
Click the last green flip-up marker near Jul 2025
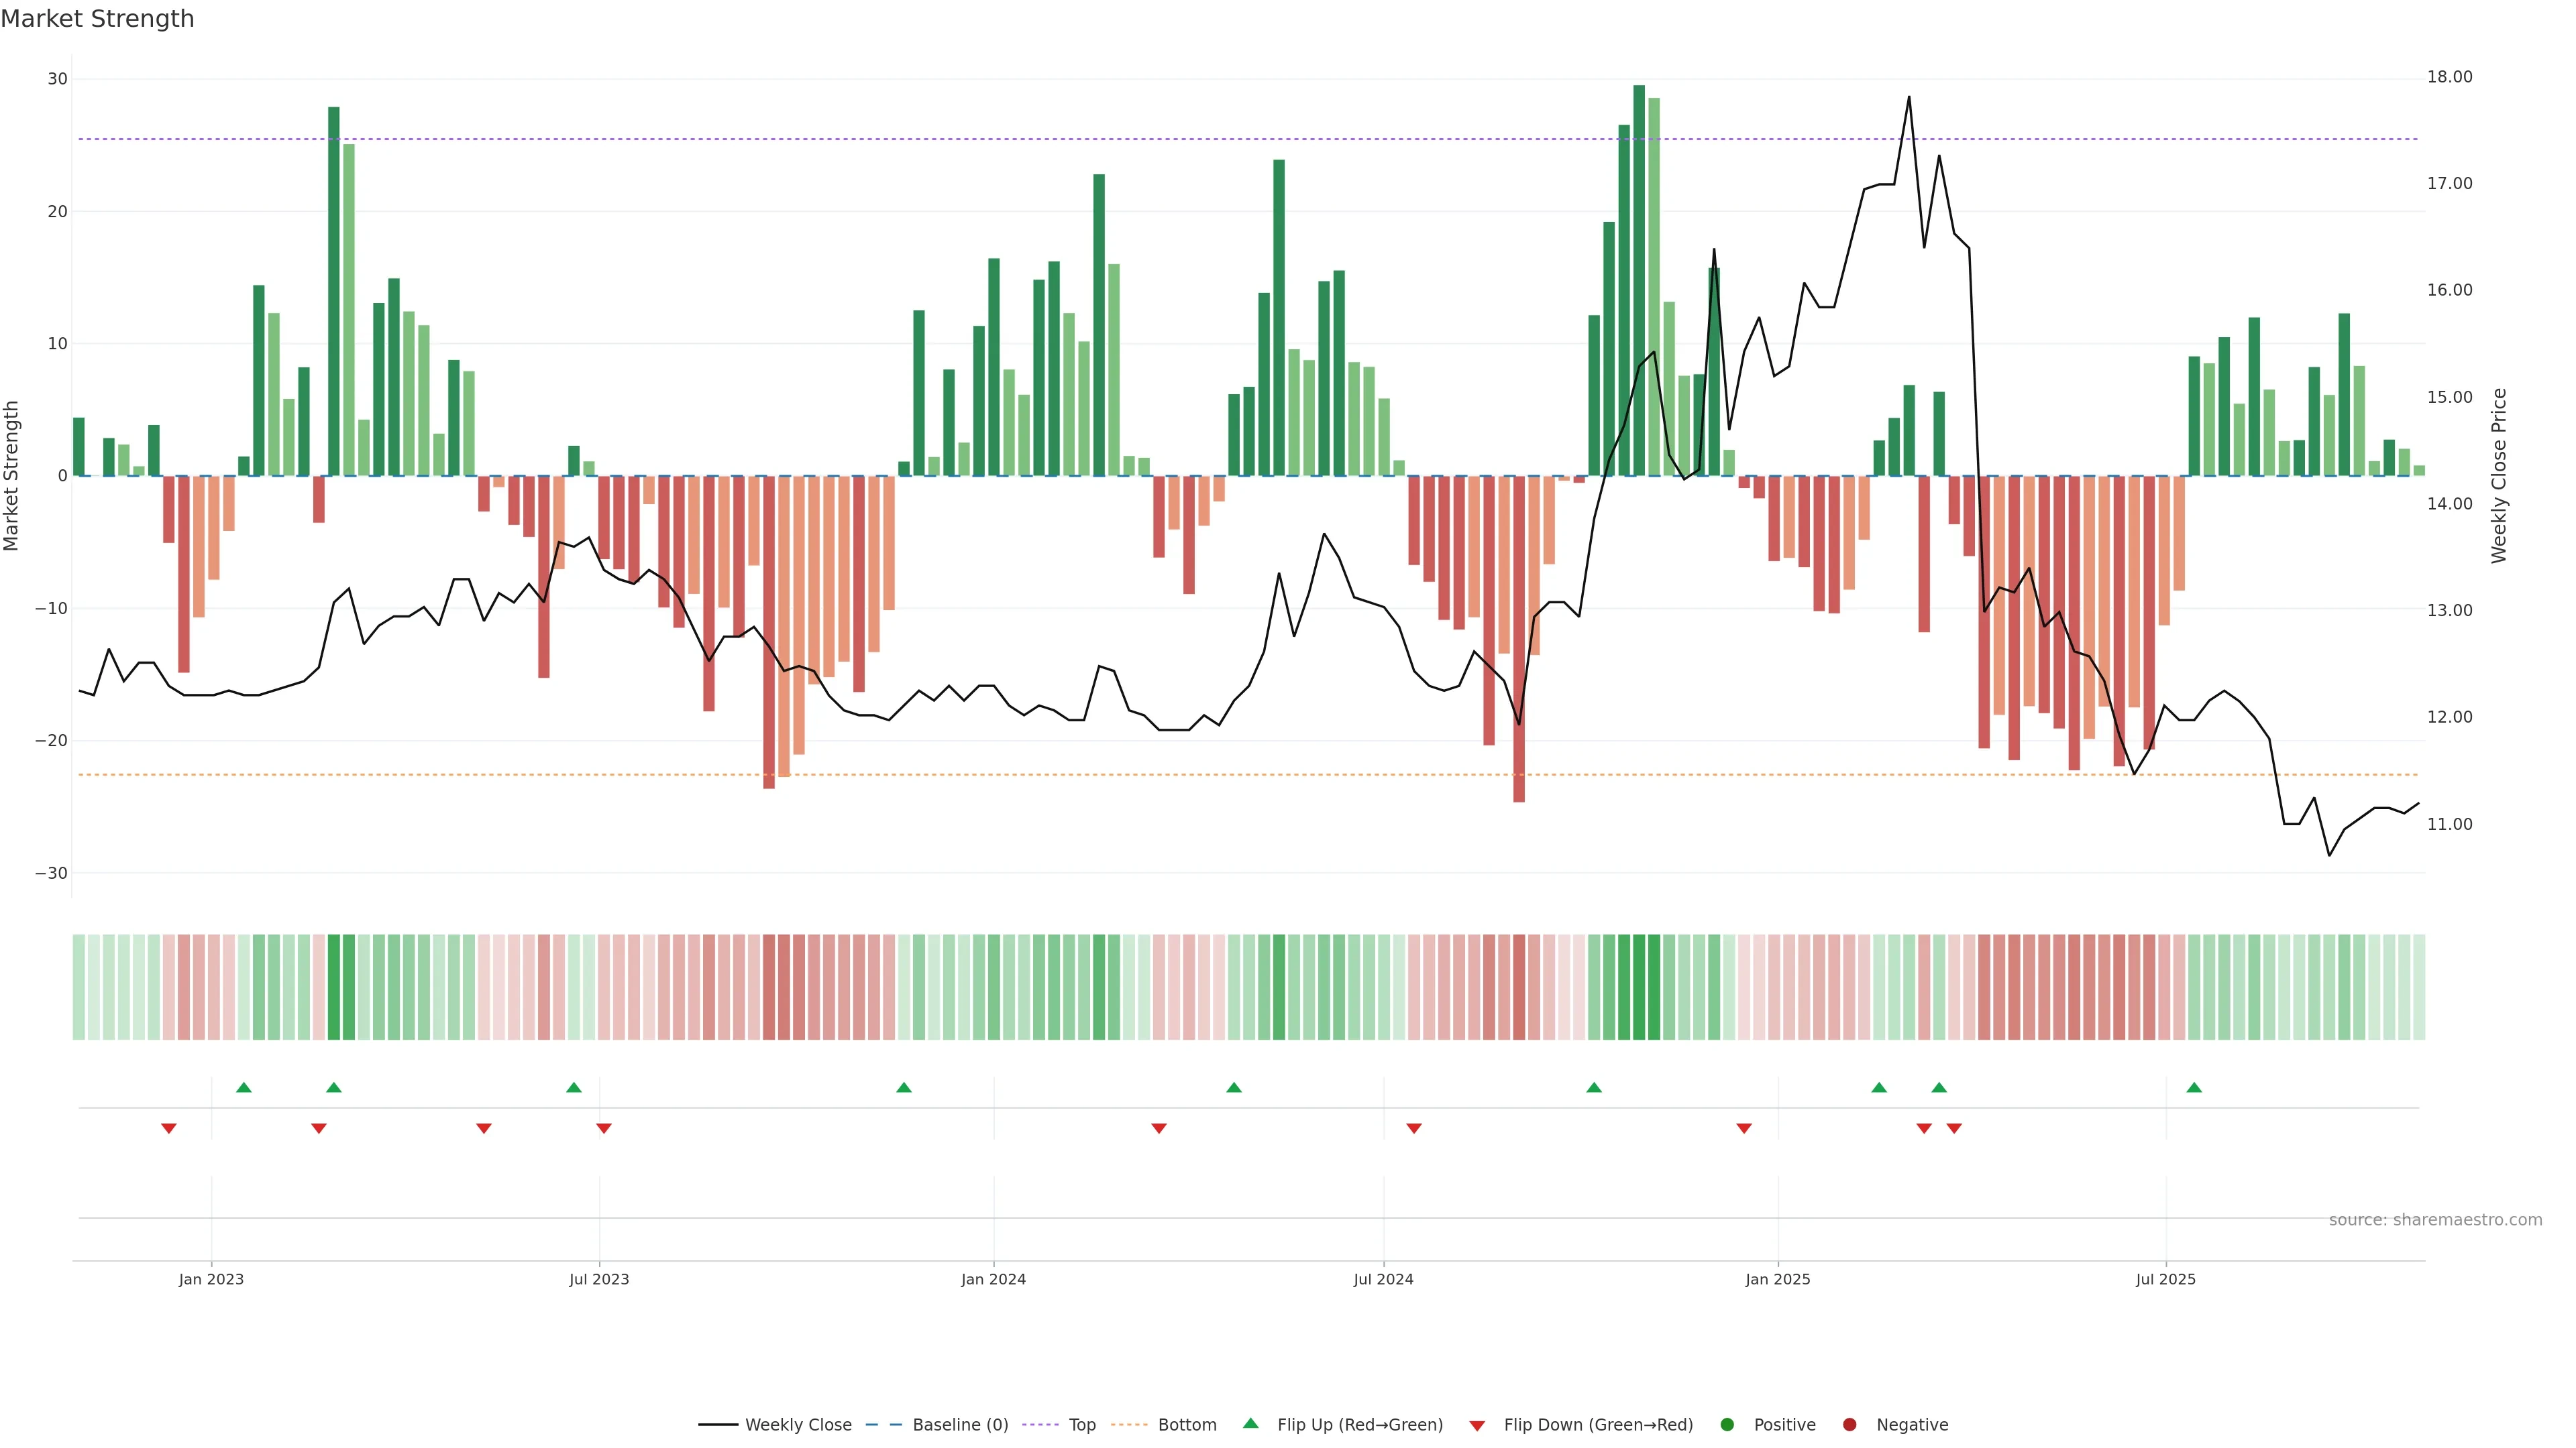[x=2194, y=1087]
